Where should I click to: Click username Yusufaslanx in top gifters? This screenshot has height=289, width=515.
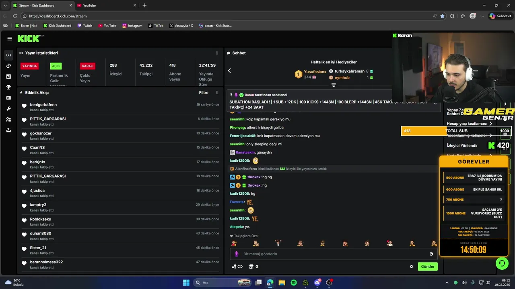coord(315,71)
